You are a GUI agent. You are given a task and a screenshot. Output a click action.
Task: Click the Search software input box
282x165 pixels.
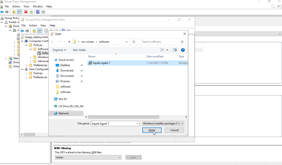pyautogui.click(x=160, y=42)
